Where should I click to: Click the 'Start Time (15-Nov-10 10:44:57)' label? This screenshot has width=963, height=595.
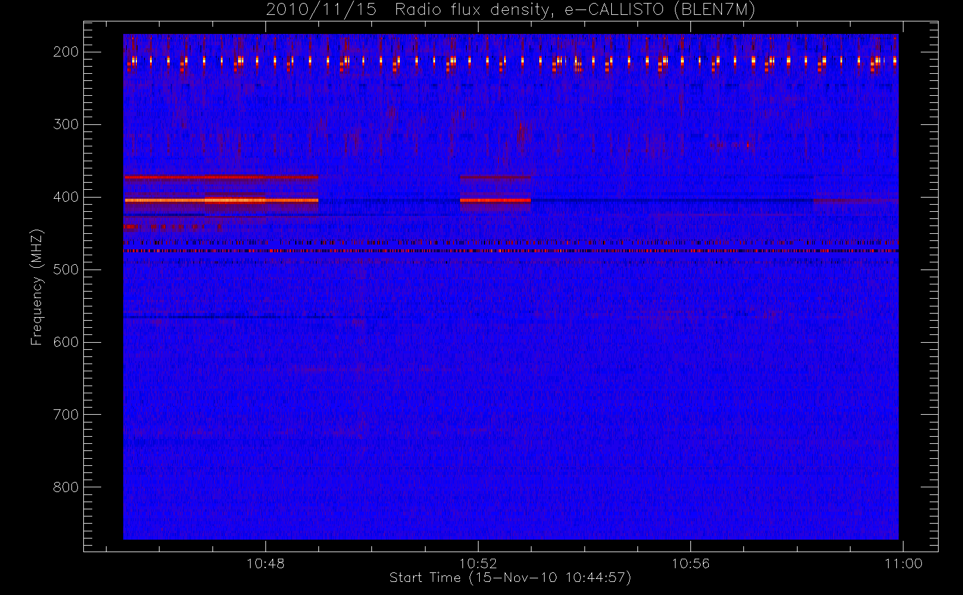510,578
